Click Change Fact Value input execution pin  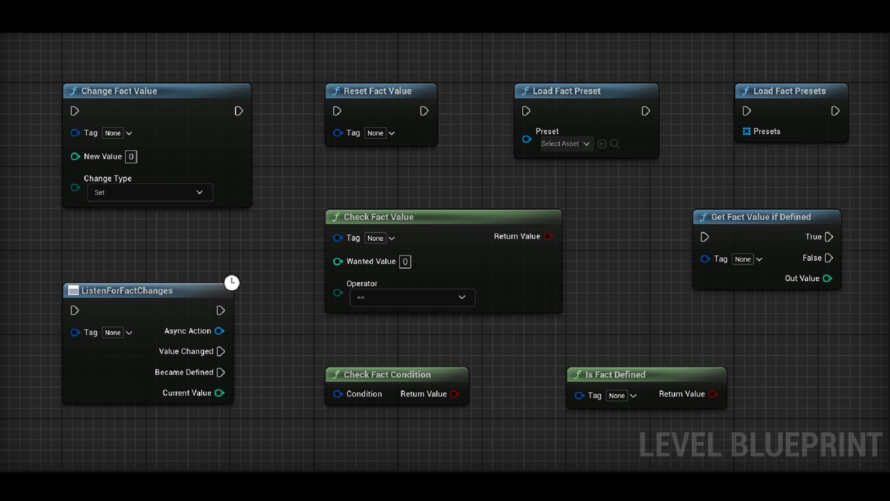click(75, 111)
